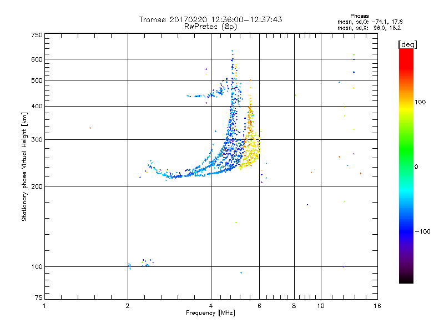
Task: Click the y-axis tick label '75'
Action: 39,297
